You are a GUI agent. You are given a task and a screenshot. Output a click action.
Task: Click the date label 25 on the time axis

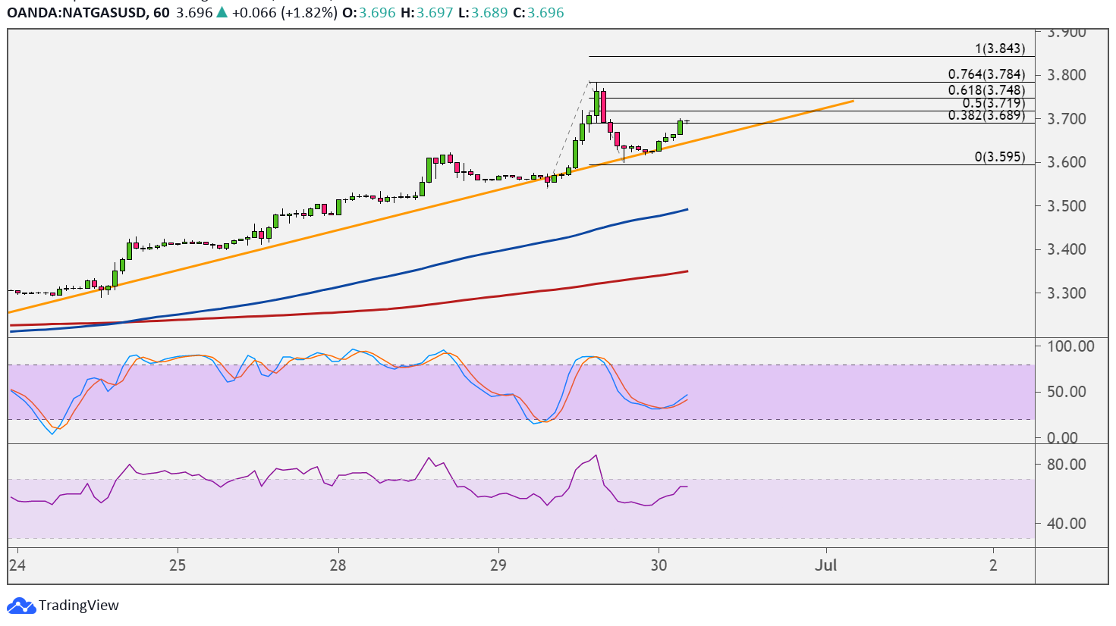[178, 565]
